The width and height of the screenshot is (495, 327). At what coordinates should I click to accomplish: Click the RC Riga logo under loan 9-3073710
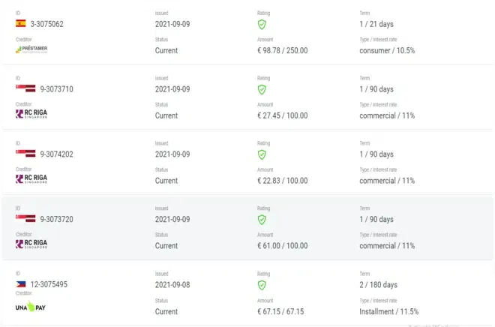[x=31, y=115]
